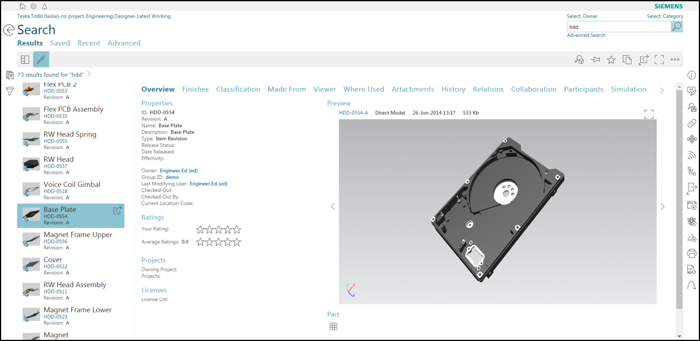
Task: Pin the Base Plate item using the pin icon
Action: coord(595,59)
